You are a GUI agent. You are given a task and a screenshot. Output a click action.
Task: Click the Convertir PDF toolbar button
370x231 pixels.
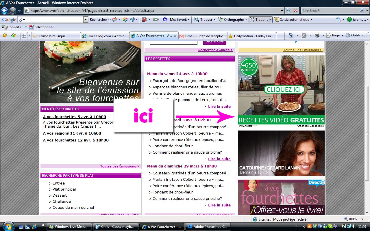tap(12, 27)
